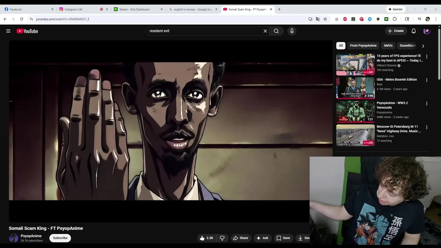This screenshot has width=441, height=248.
Task: Open YouTube notifications bell
Action: point(414,31)
